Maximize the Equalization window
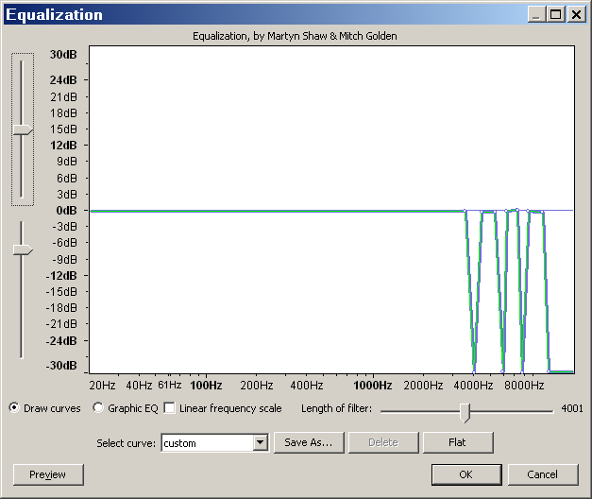The image size is (592, 499). click(x=556, y=15)
